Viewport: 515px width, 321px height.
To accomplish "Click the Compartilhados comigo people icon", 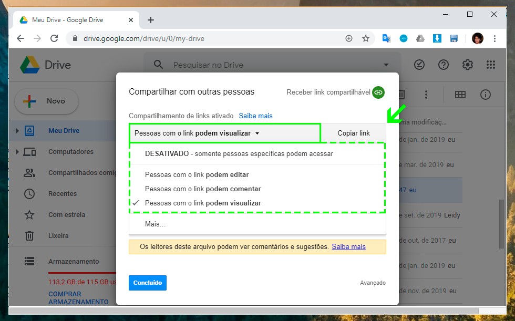I will click(29, 173).
